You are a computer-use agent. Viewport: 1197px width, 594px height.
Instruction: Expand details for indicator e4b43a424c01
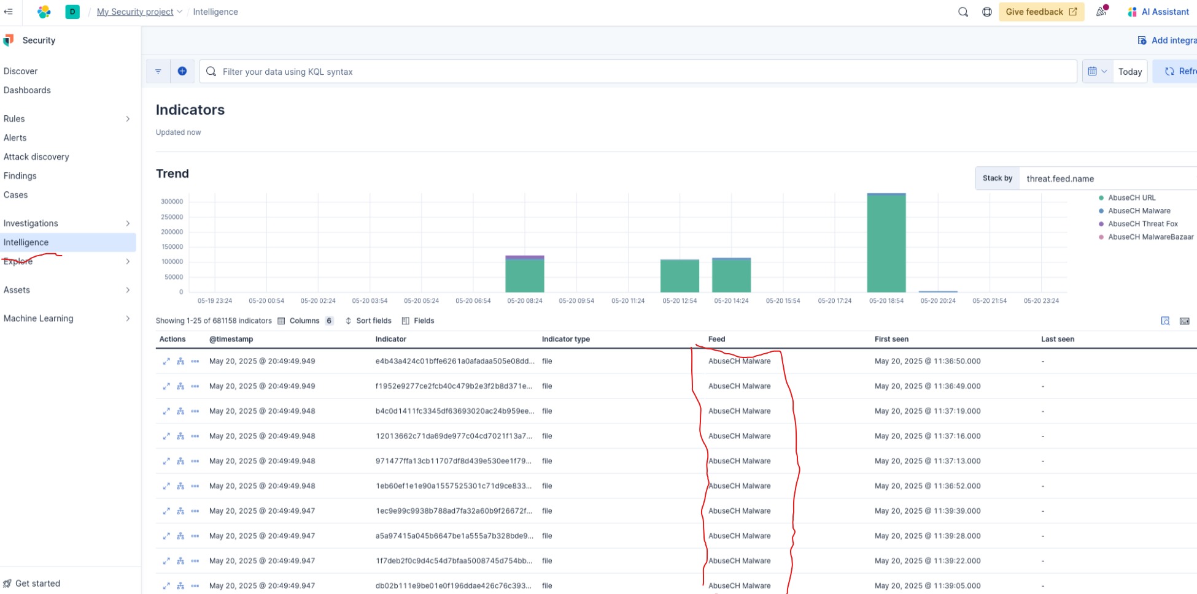(166, 362)
